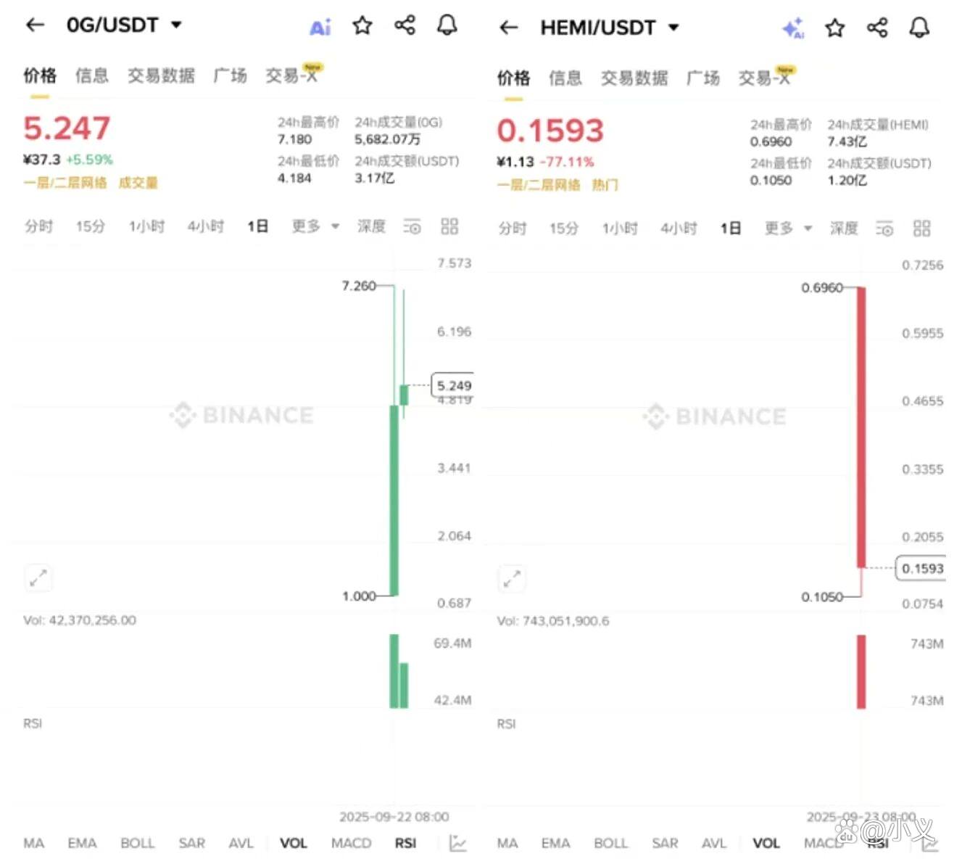Expand 0G/USDT chart to fullscreen
954x864 pixels.
point(38,578)
